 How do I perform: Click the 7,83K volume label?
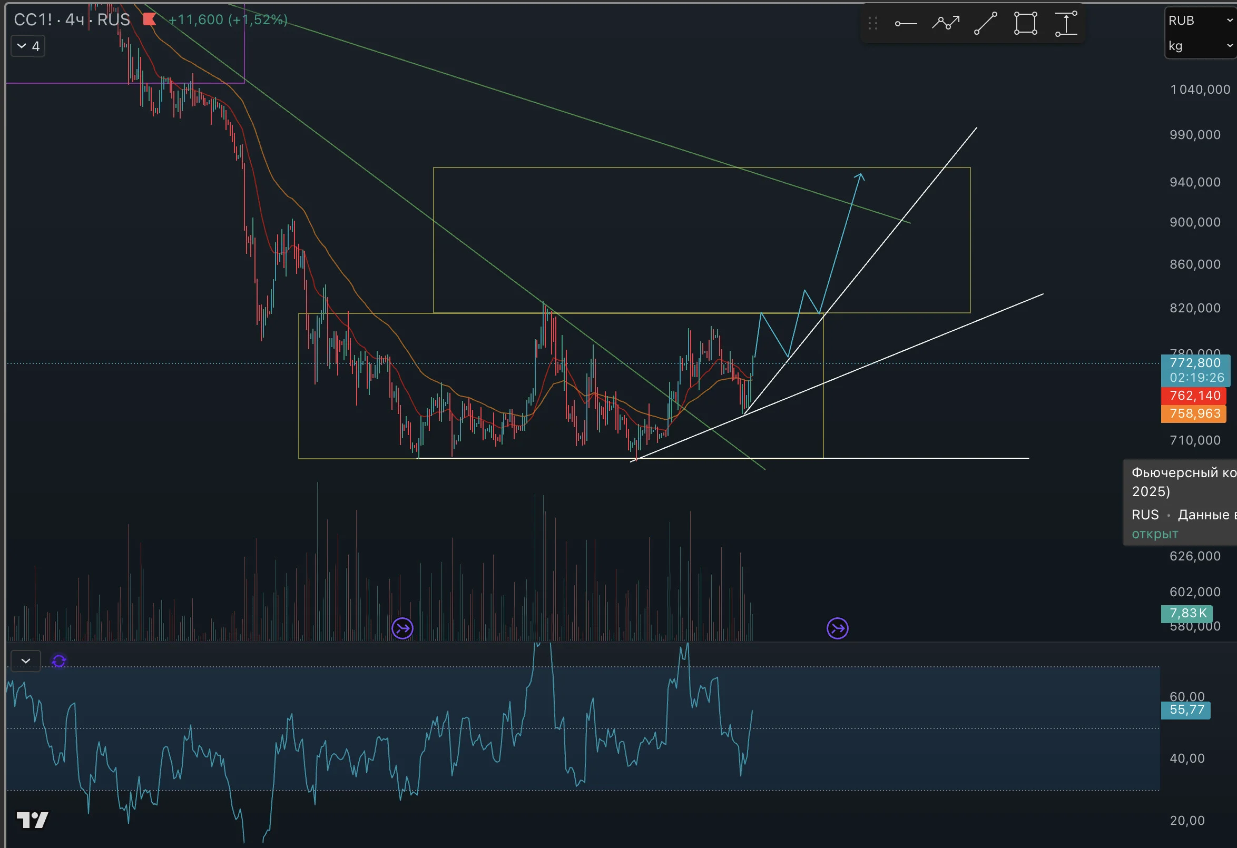[x=1187, y=614]
